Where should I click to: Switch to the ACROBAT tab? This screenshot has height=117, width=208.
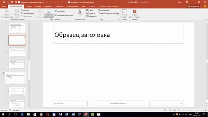pyautogui.click(x=92, y=6)
